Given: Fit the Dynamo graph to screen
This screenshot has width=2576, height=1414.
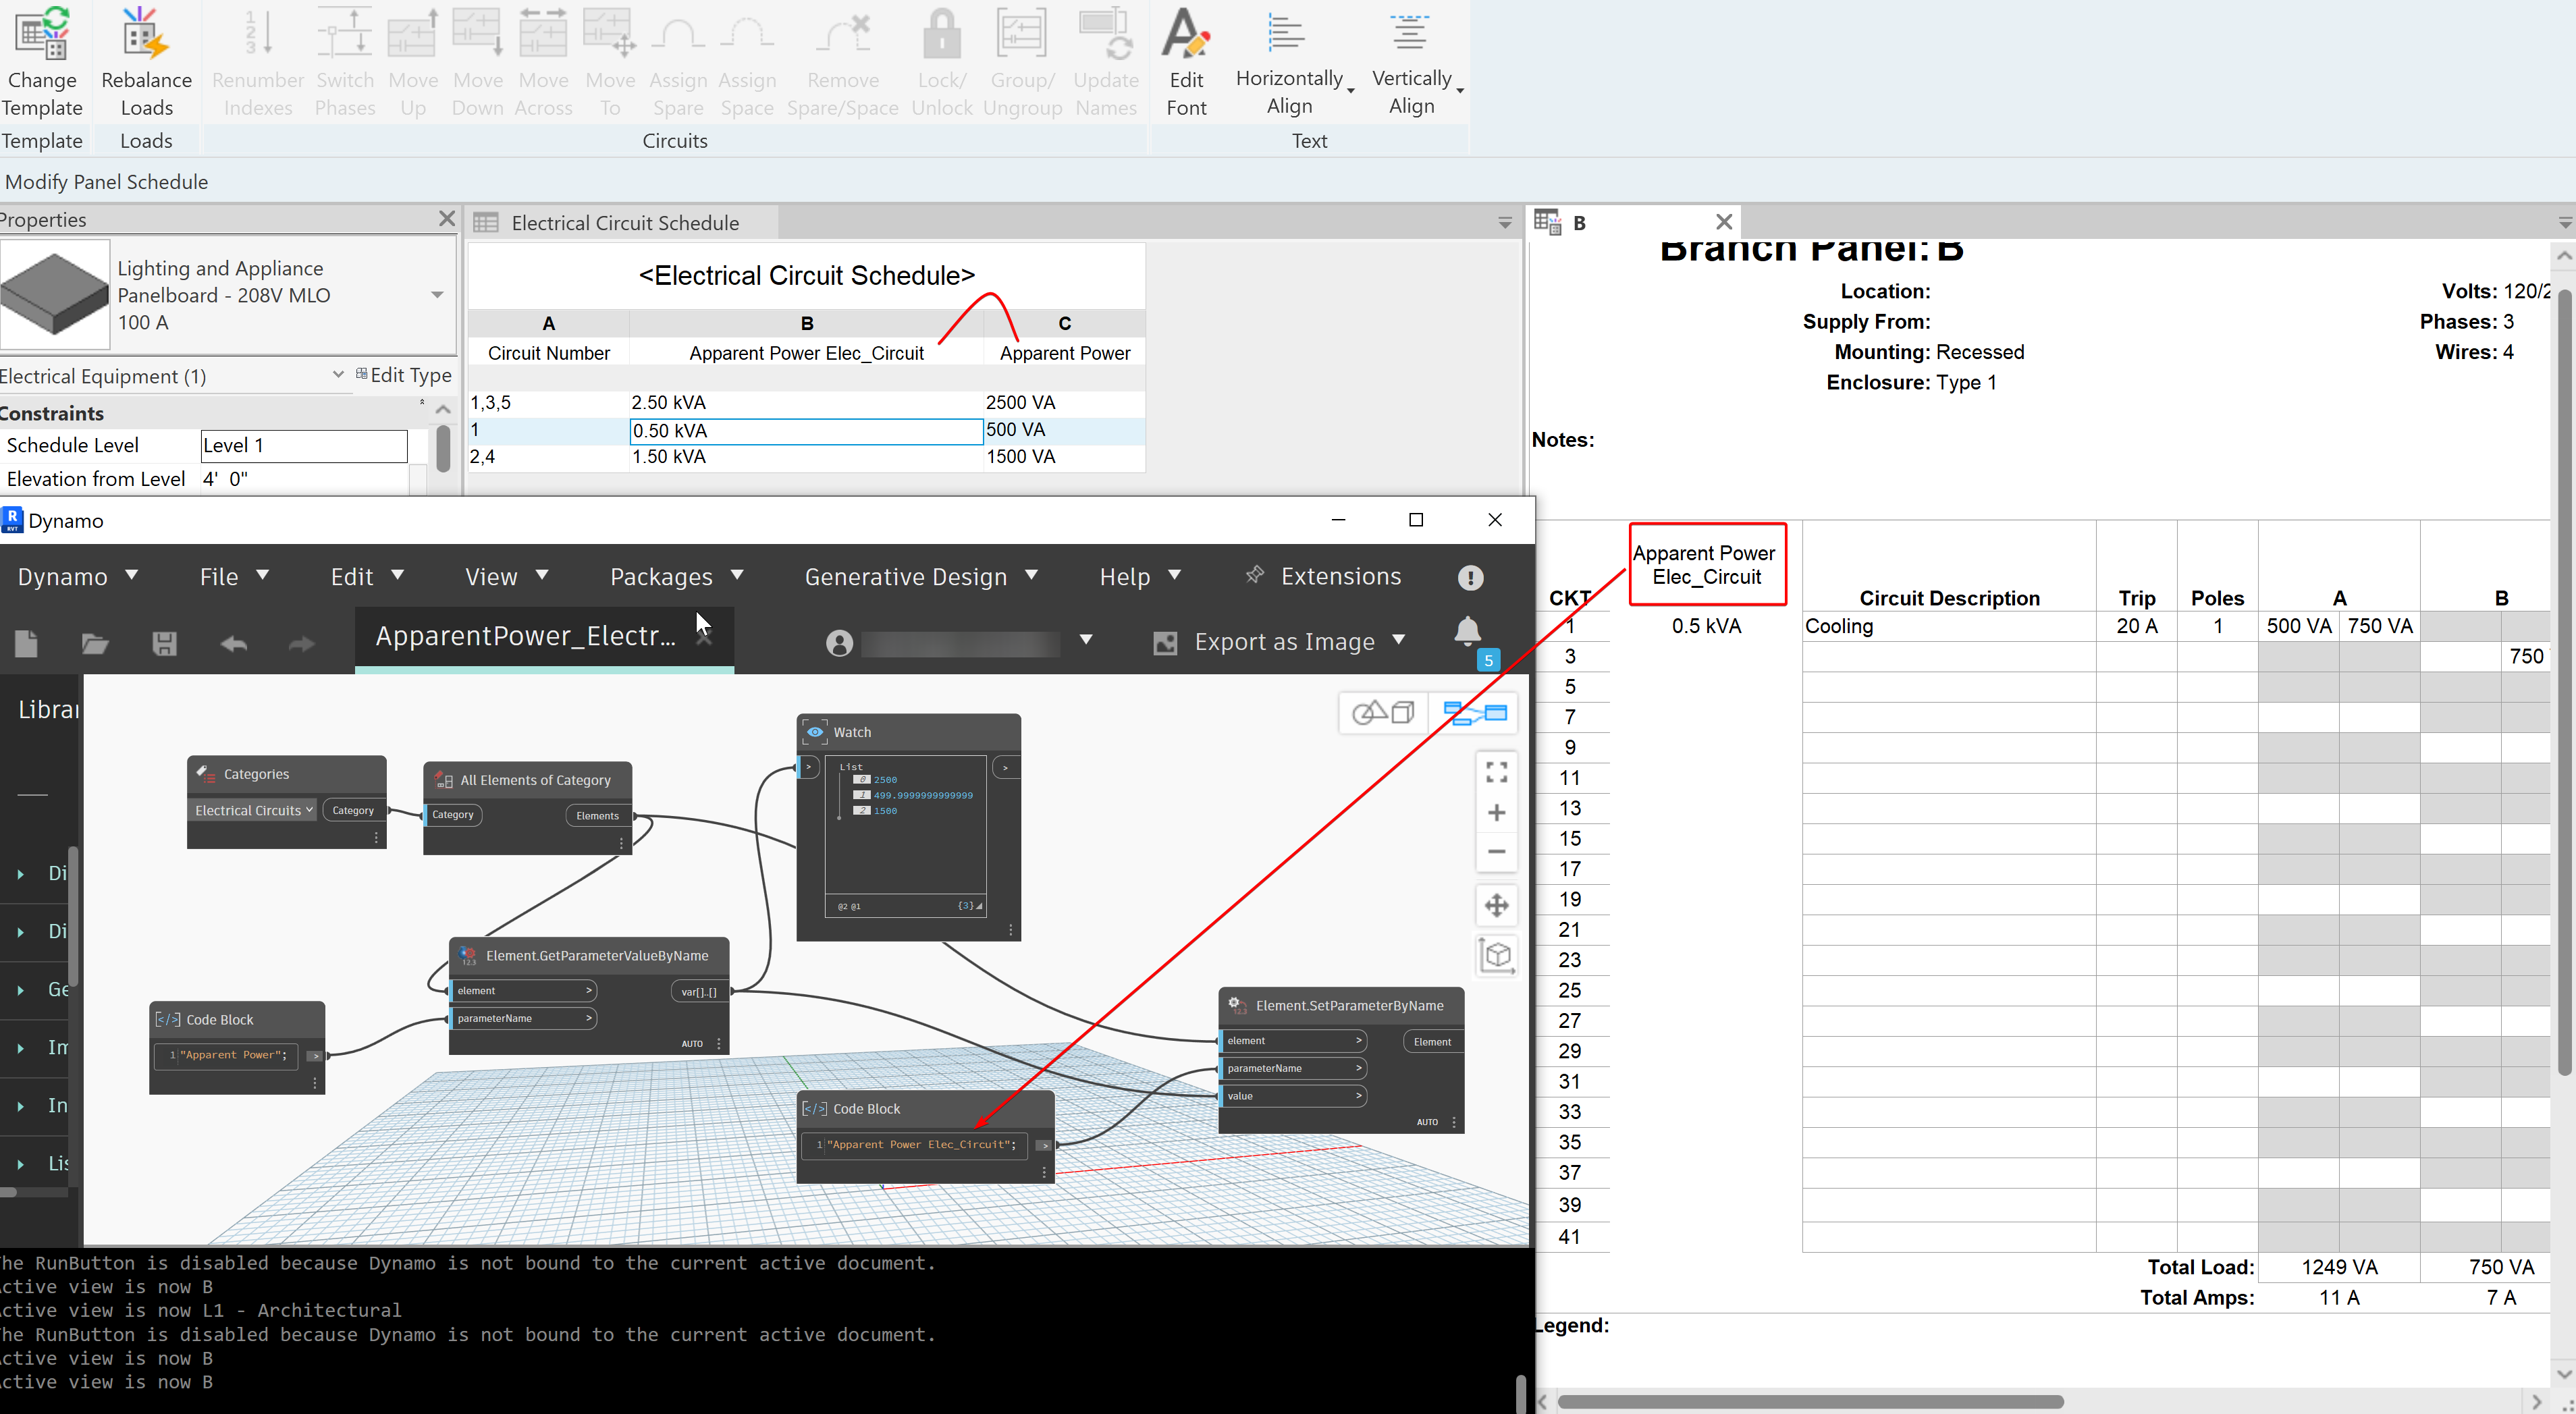Looking at the screenshot, I should tap(1496, 772).
